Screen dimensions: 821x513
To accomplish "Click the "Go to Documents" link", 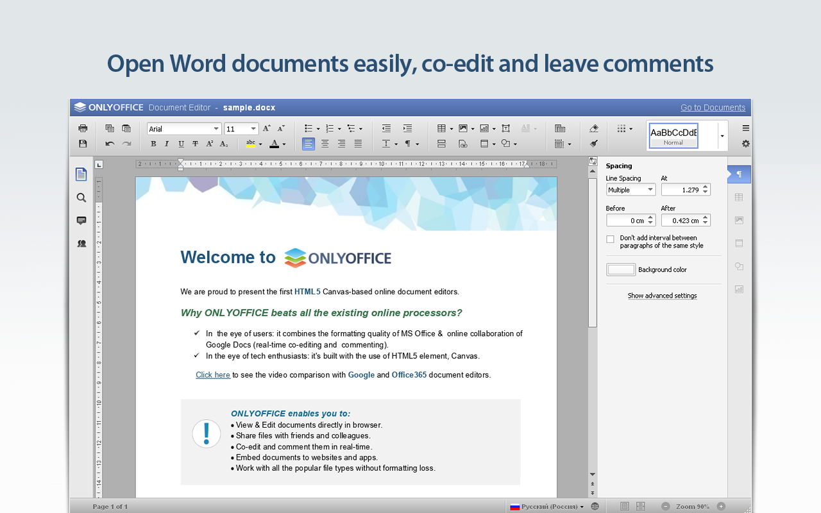I will pos(713,108).
